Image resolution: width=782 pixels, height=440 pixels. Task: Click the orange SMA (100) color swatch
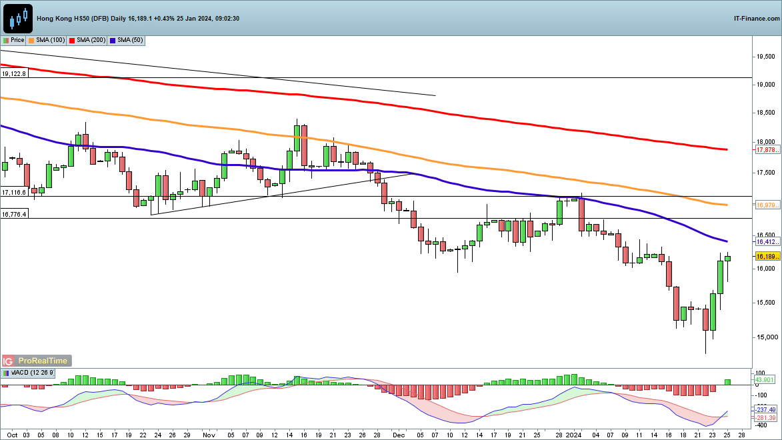click(x=32, y=41)
